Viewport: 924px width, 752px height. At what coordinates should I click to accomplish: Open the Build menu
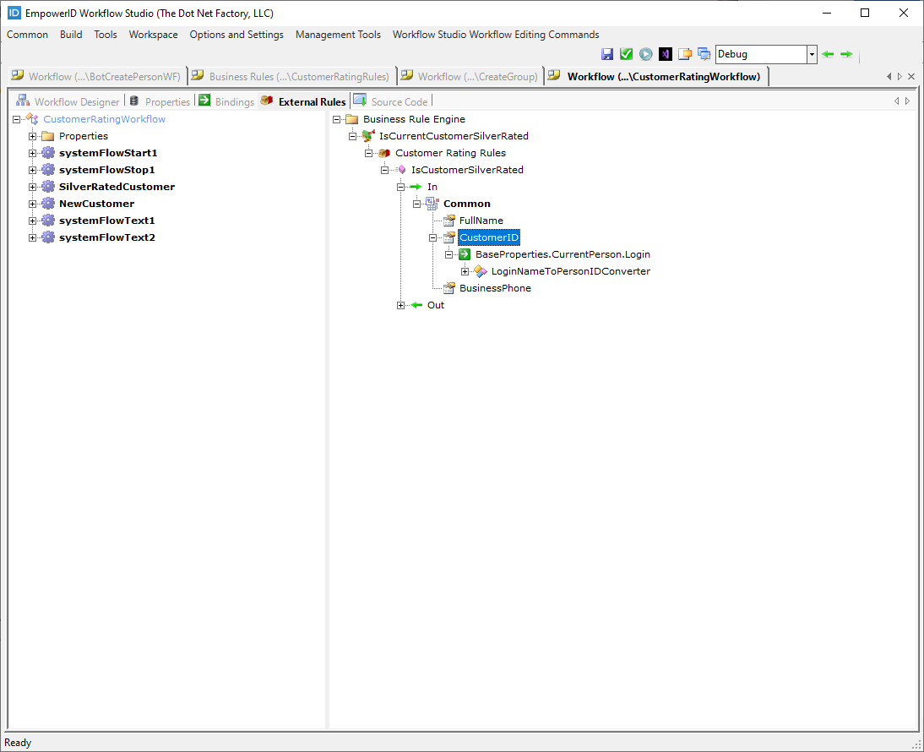(71, 35)
